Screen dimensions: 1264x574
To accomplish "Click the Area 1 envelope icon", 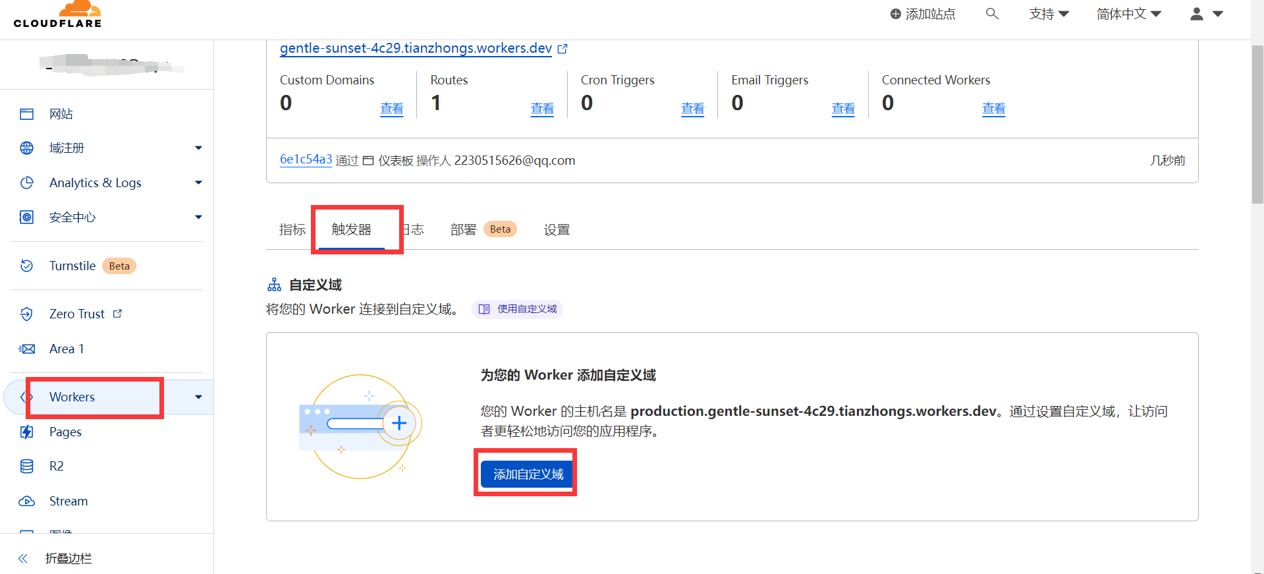I will point(26,349).
